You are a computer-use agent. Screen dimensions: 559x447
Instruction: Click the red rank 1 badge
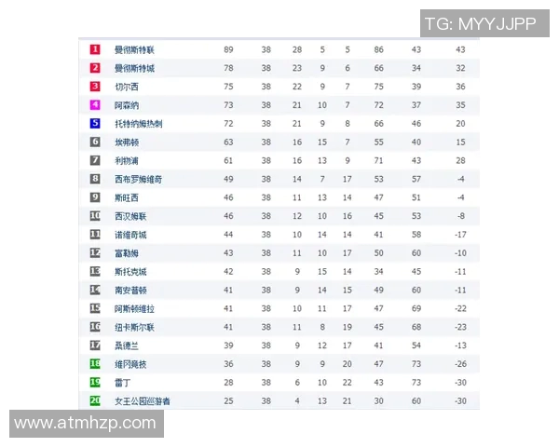point(95,49)
